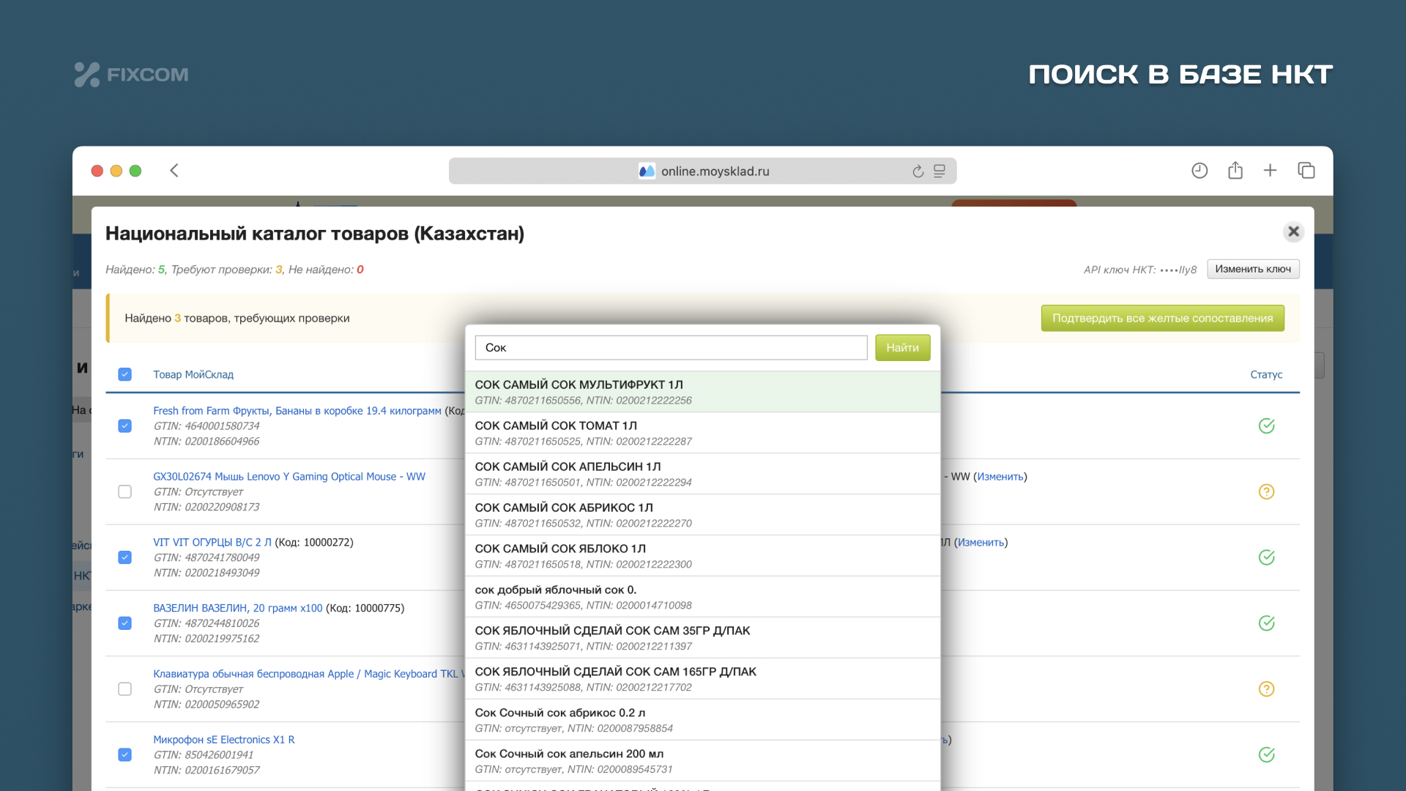The image size is (1406, 791).
Task: Open browsing history clock icon
Action: (x=1199, y=171)
